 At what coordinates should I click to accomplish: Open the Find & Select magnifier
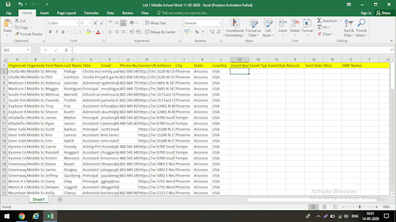click(362, 28)
